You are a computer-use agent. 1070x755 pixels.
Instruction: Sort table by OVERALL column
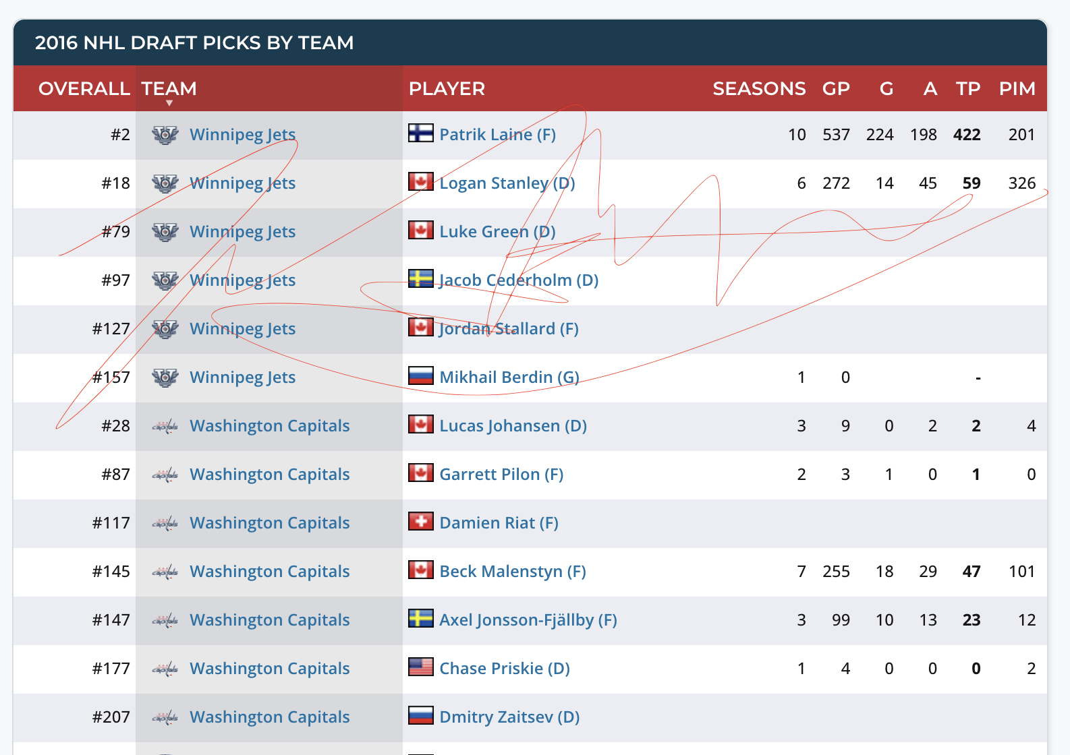click(x=84, y=88)
